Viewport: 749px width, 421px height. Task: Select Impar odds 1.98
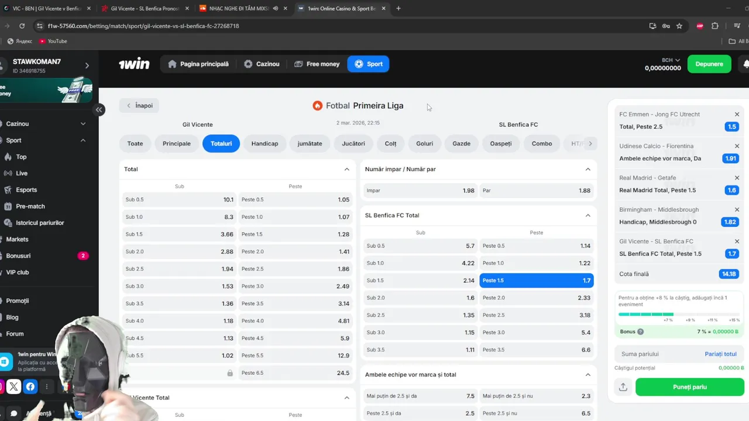(x=420, y=191)
